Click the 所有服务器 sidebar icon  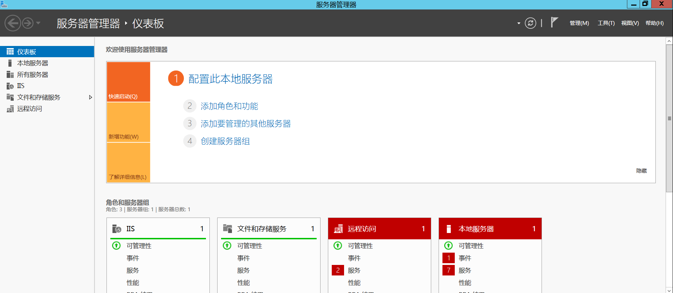pyautogui.click(x=10, y=75)
